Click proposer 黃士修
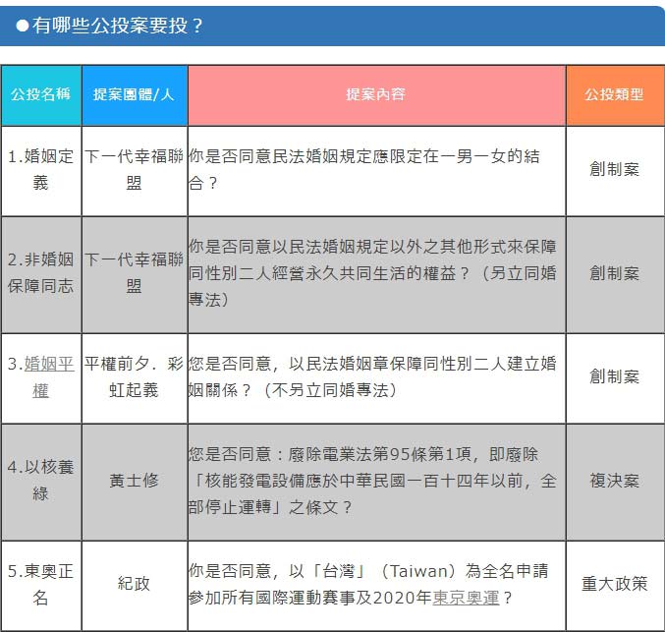The image size is (665, 632). click(134, 481)
